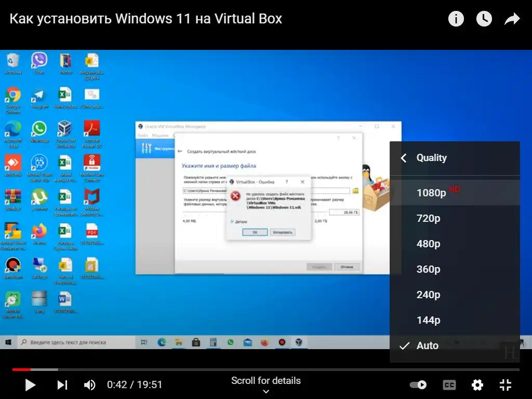Toggle closed captions

(449, 385)
